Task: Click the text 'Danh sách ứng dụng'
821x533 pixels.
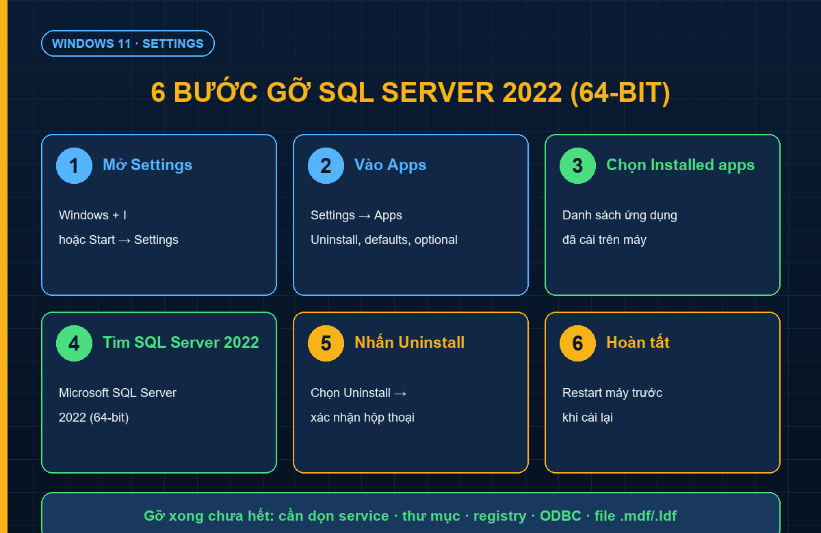Action: [x=620, y=215]
